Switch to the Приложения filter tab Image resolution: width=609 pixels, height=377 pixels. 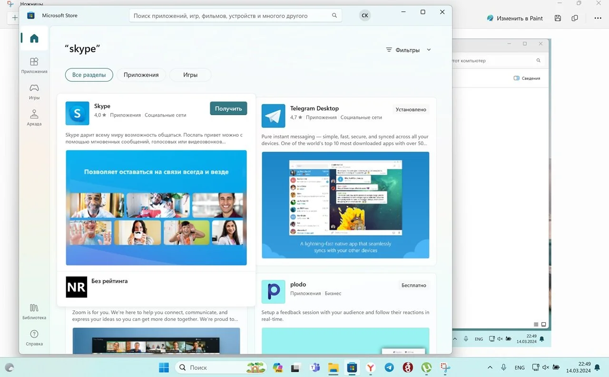click(x=141, y=75)
